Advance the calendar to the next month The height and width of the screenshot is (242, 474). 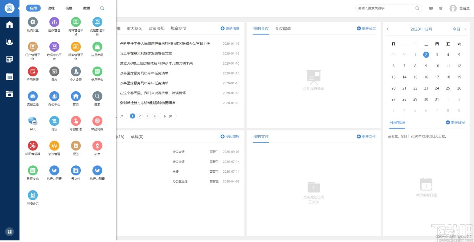pos(465,29)
